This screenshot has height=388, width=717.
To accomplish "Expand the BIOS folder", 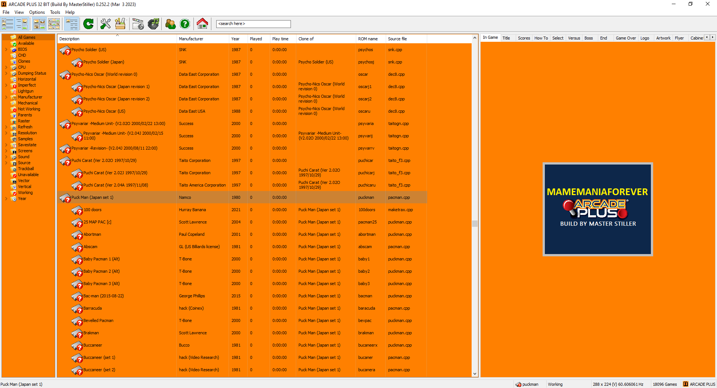I will (x=6, y=49).
